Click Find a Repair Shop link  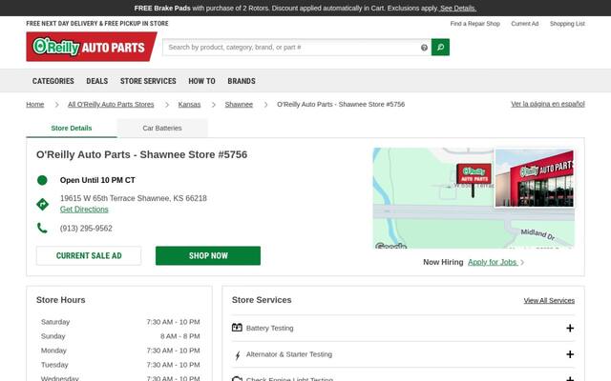click(x=475, y=23)
